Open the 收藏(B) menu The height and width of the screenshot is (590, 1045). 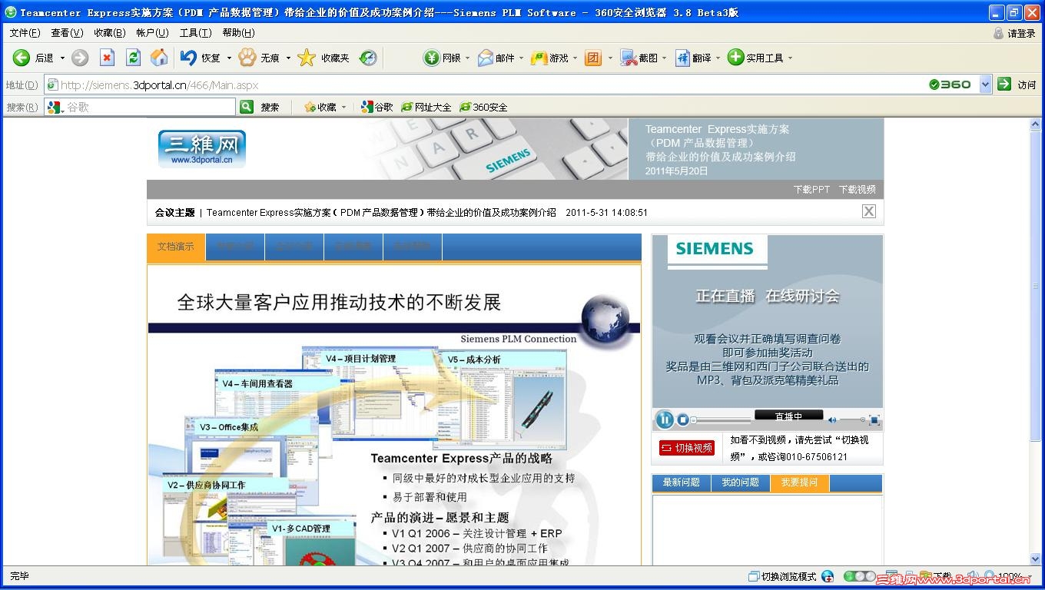[109, 33]
